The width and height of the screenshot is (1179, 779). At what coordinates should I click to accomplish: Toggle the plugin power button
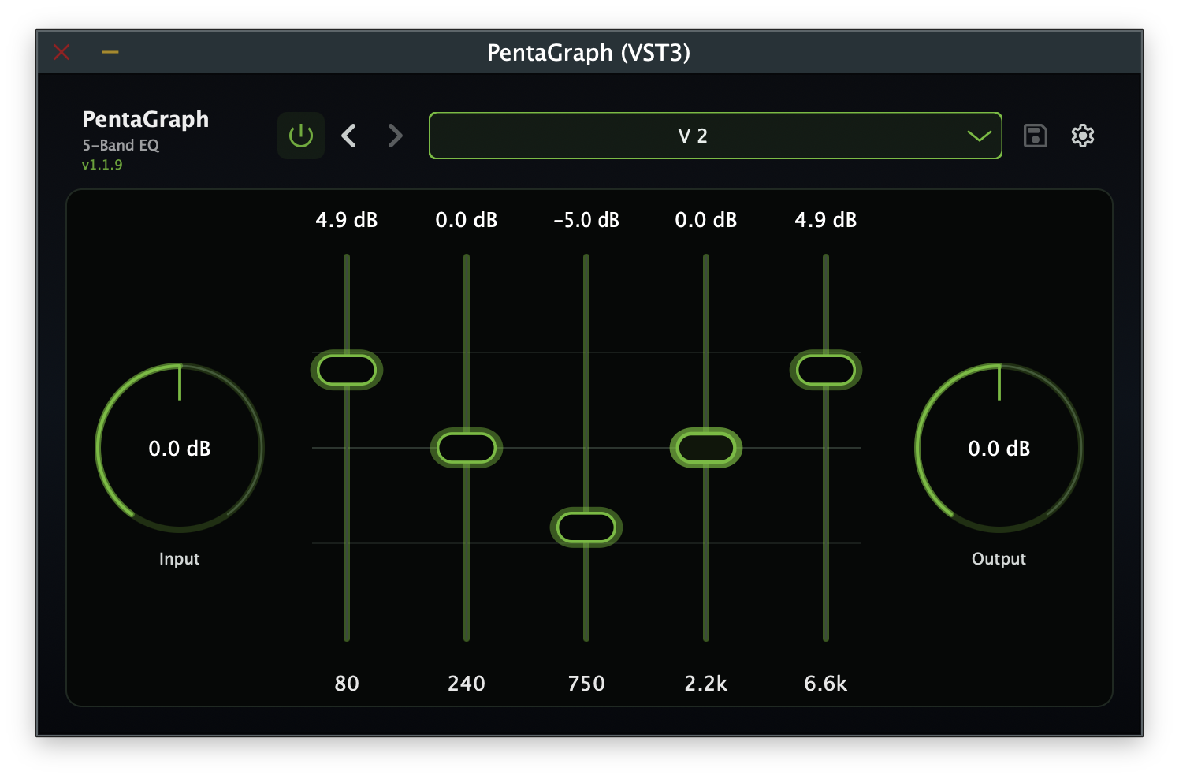click(300, 135)
